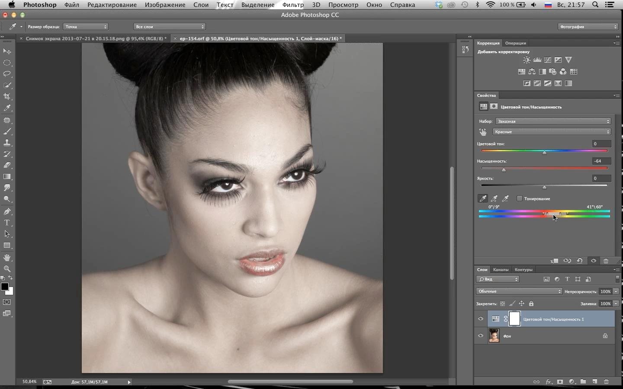Screen dimensions: 623x389
Task: Select the Rectangle shape tool
Action: click(x=7, y=245)
